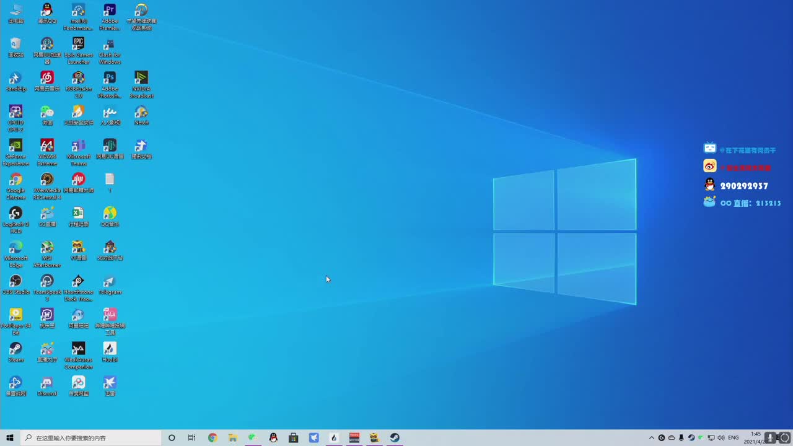793x446 pixels.
Task: Select the Recycle Bin desktop icon
Action: click(15, 48)
